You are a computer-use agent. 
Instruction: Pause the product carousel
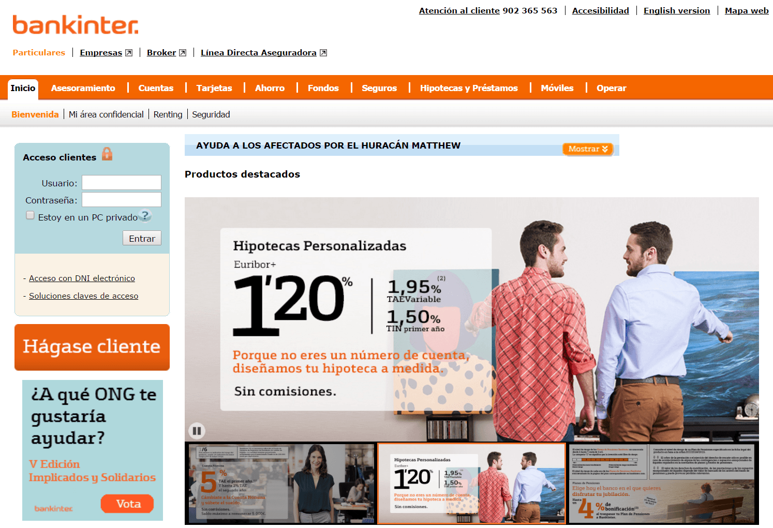pyautogui.click(x=197, y=430)
